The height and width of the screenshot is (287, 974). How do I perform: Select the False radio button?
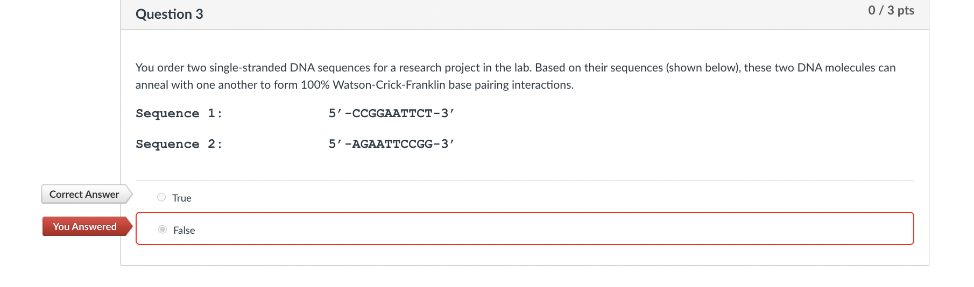163,229
